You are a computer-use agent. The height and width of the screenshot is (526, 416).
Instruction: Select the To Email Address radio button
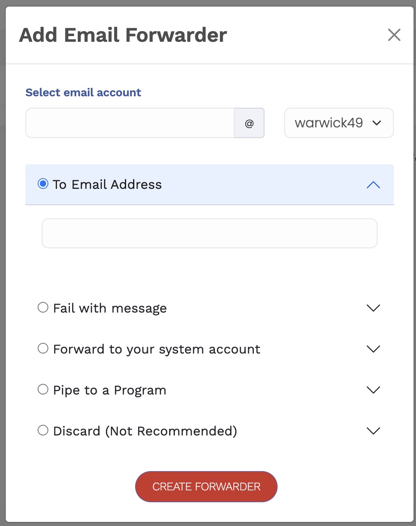tap(43, 184)
